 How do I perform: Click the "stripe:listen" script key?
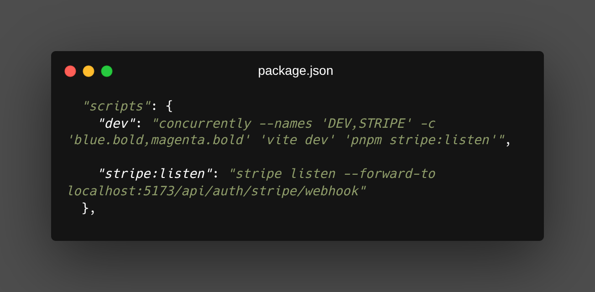(x=154, y=174)
